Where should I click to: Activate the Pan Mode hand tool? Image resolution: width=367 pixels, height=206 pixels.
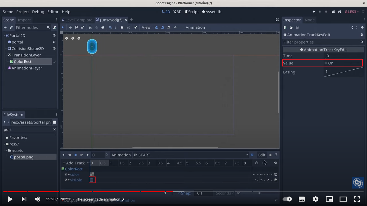[x=102, y=27]
